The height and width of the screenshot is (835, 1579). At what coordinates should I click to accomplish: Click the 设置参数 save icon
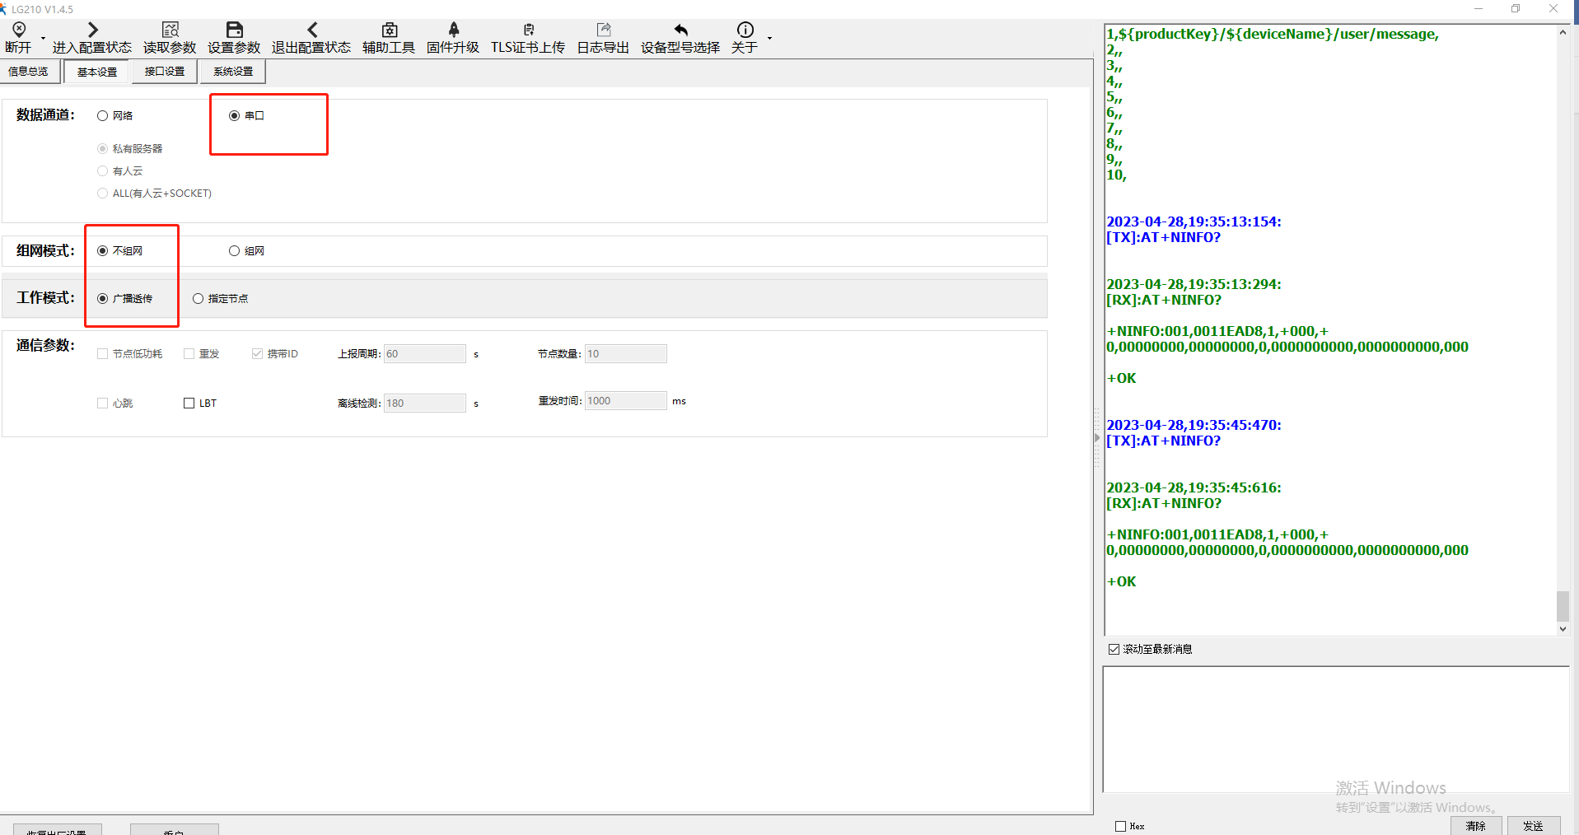pos(234,30)
